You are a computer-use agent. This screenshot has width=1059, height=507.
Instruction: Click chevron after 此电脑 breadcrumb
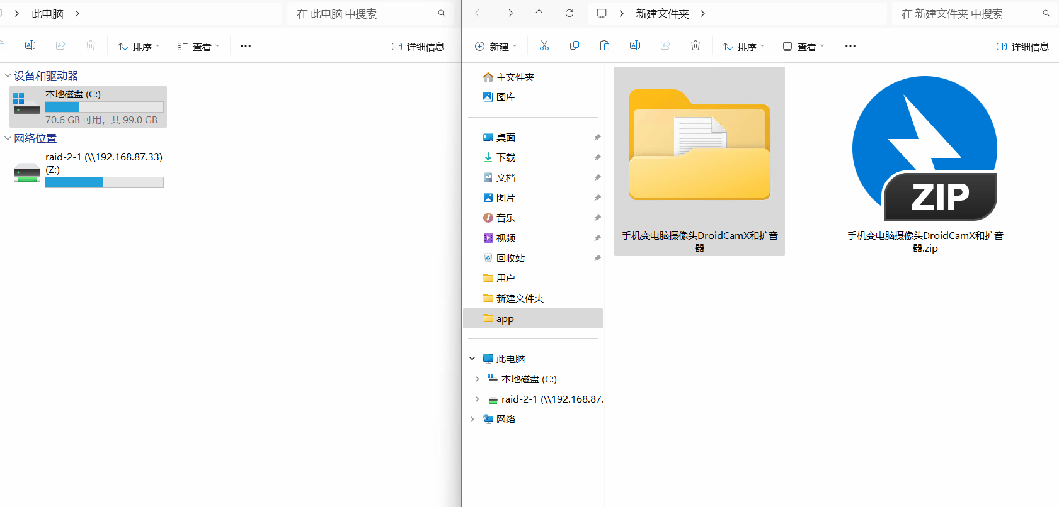coord(77,13)
